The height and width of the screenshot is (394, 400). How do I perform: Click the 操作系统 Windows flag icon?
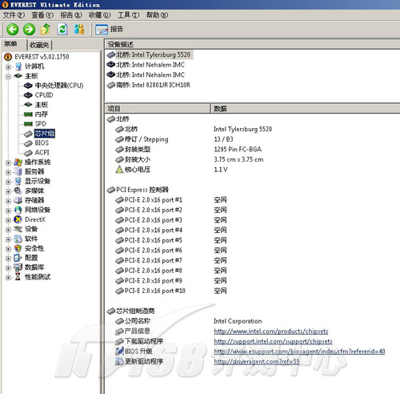[18, 162]
